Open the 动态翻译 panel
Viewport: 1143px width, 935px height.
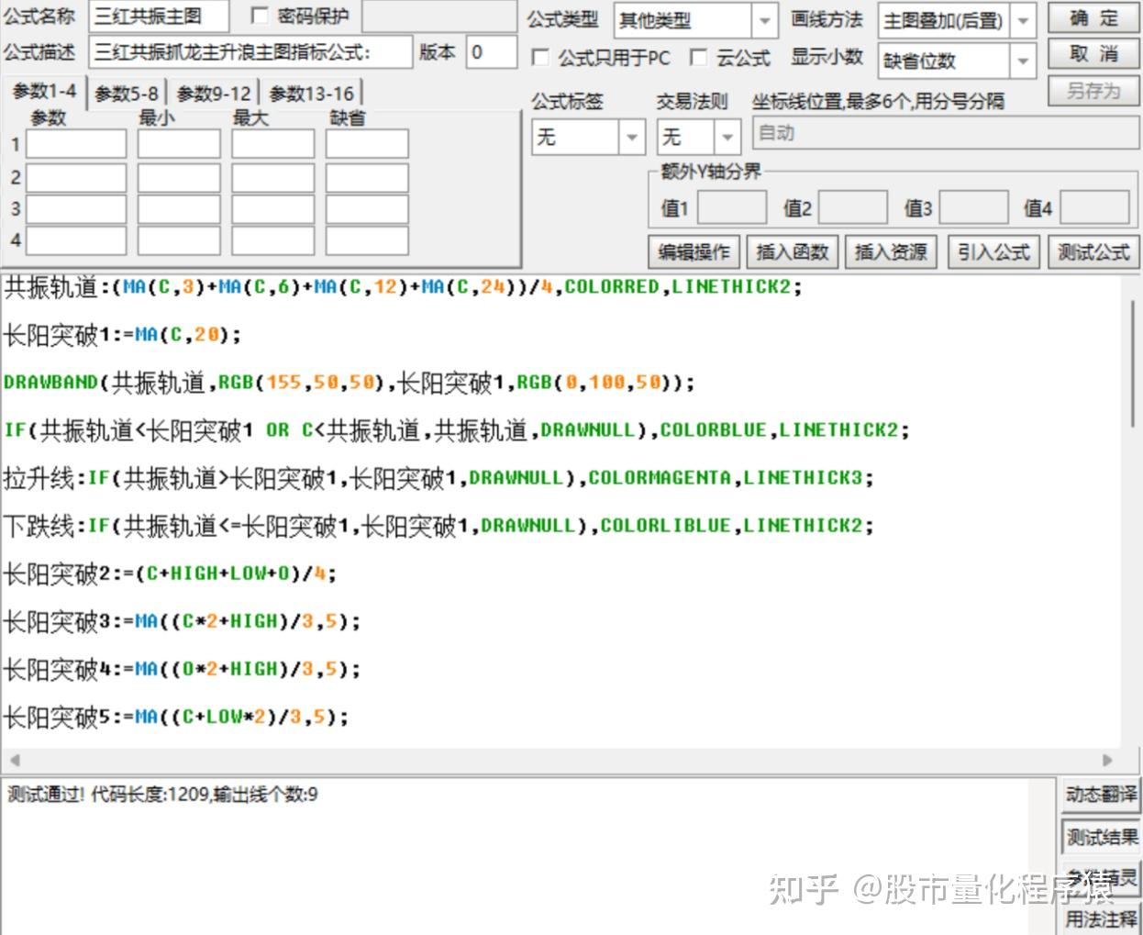(x=1101, y=795)
